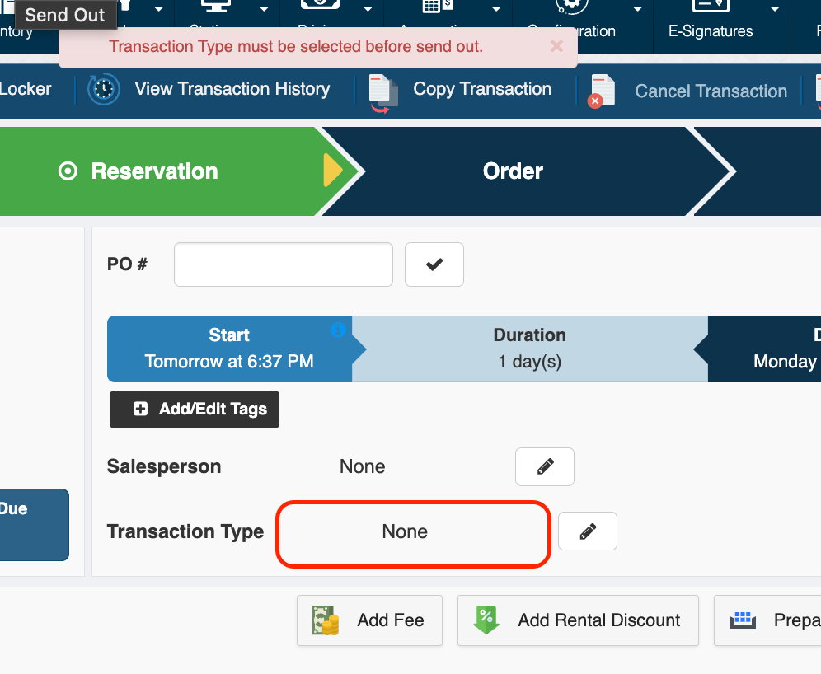Click the Start date info icon

click(337, 330)
